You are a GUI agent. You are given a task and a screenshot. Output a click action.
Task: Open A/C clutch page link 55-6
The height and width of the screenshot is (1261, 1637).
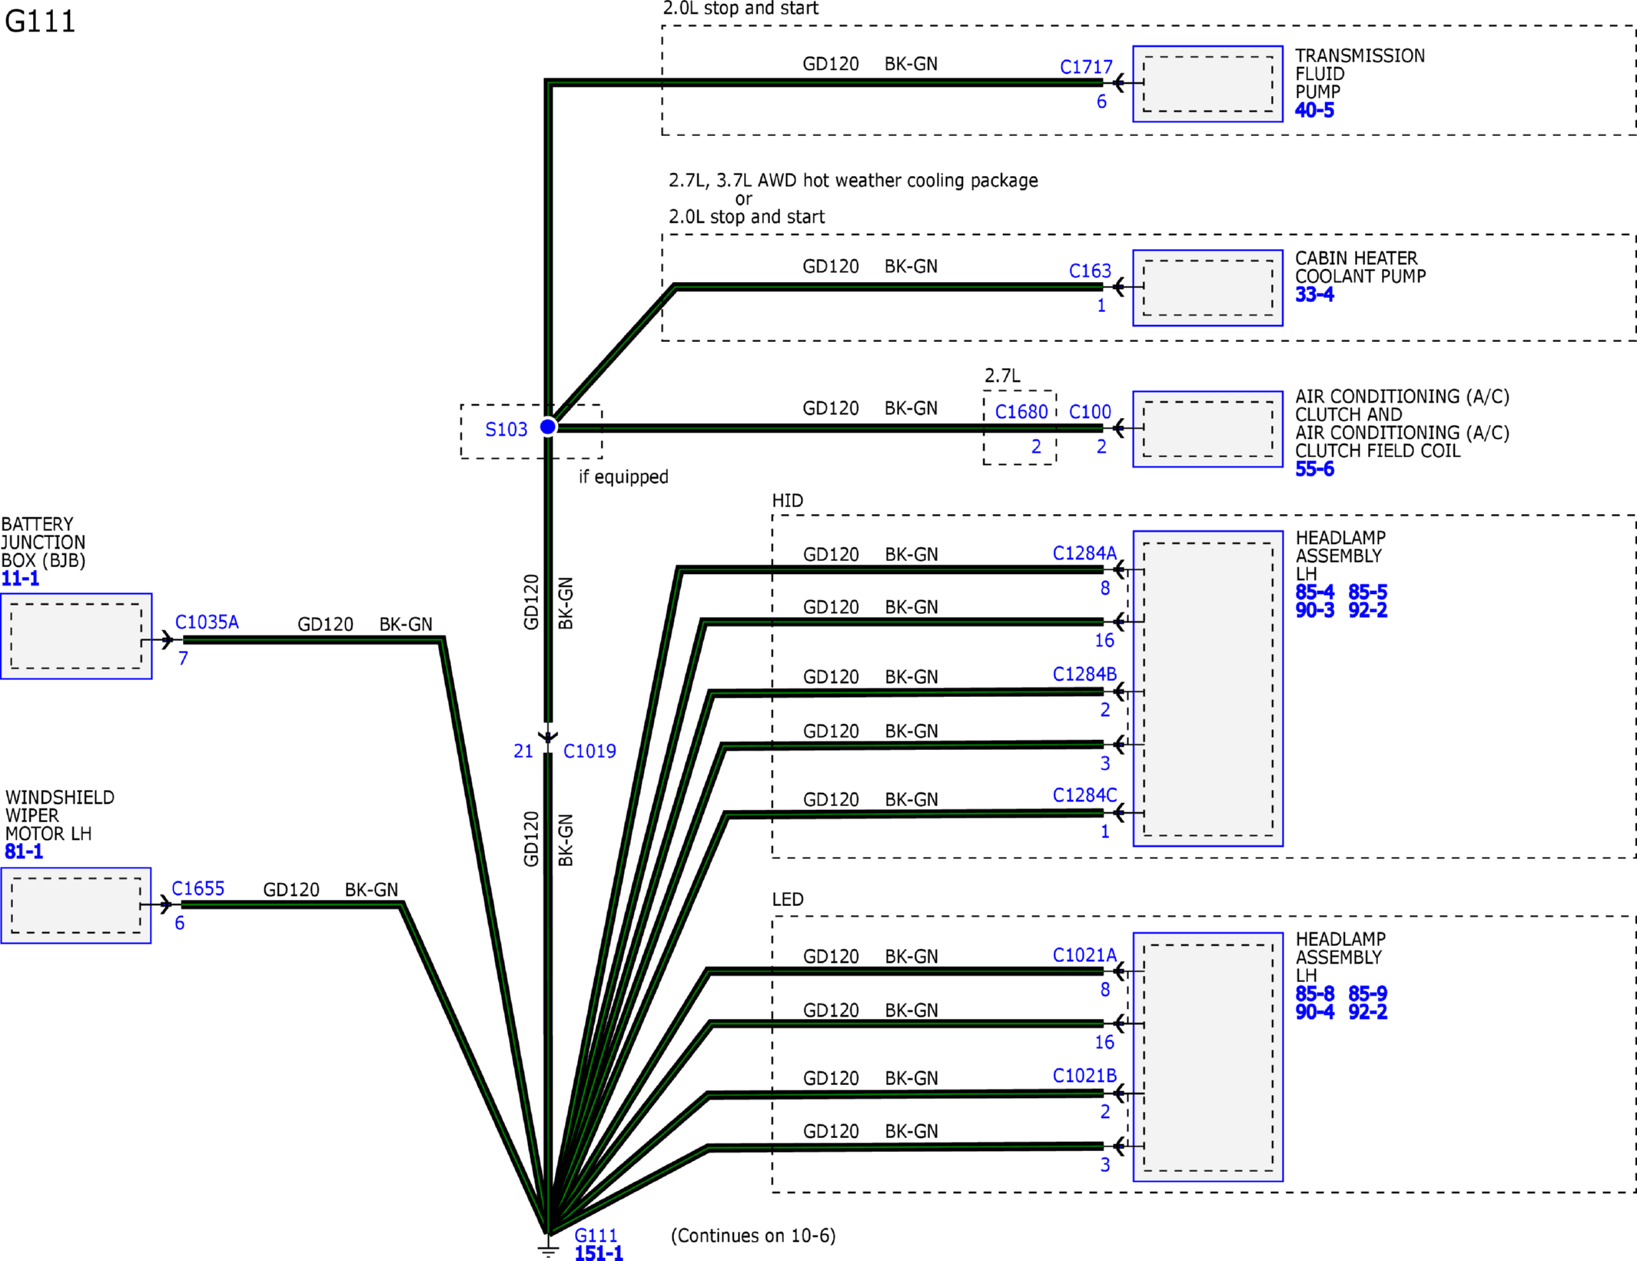click(x=1314, y=470)
